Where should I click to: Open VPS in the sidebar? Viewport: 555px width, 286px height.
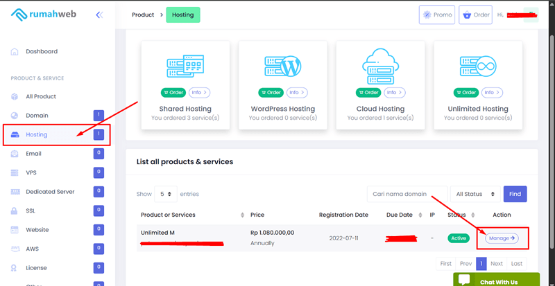31,173
